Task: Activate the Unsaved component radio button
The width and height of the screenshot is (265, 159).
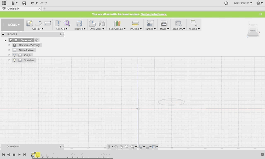Action: (37, 40)
